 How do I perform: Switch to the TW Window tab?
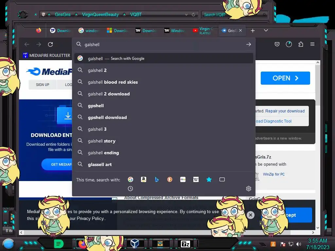174,30
